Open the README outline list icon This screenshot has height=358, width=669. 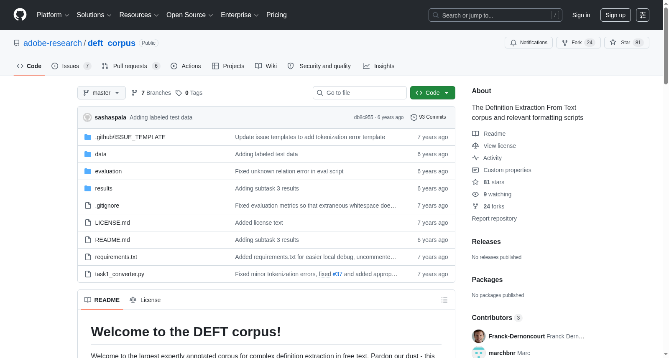[444, 300]
